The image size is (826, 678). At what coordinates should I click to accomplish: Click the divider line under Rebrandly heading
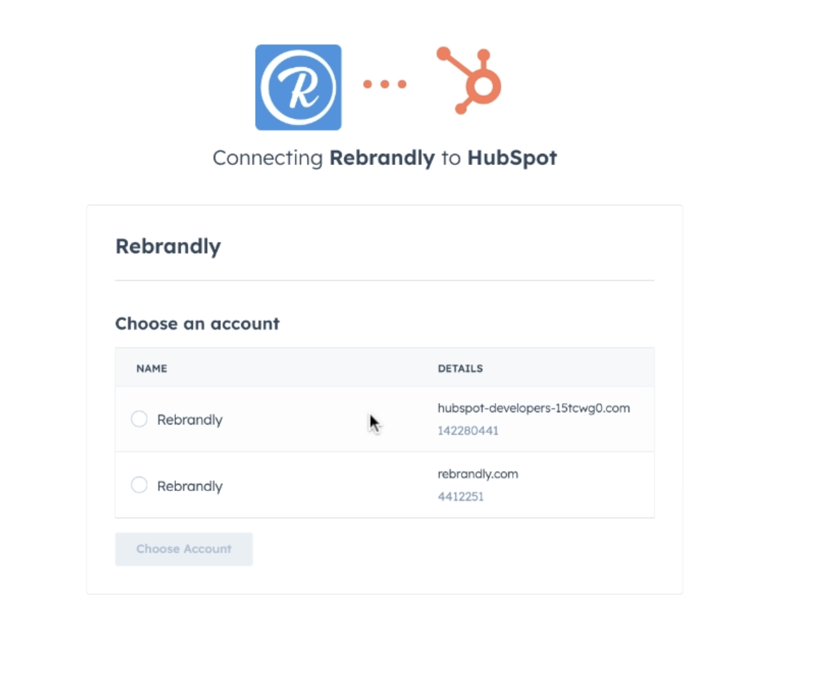coord(385,281)
